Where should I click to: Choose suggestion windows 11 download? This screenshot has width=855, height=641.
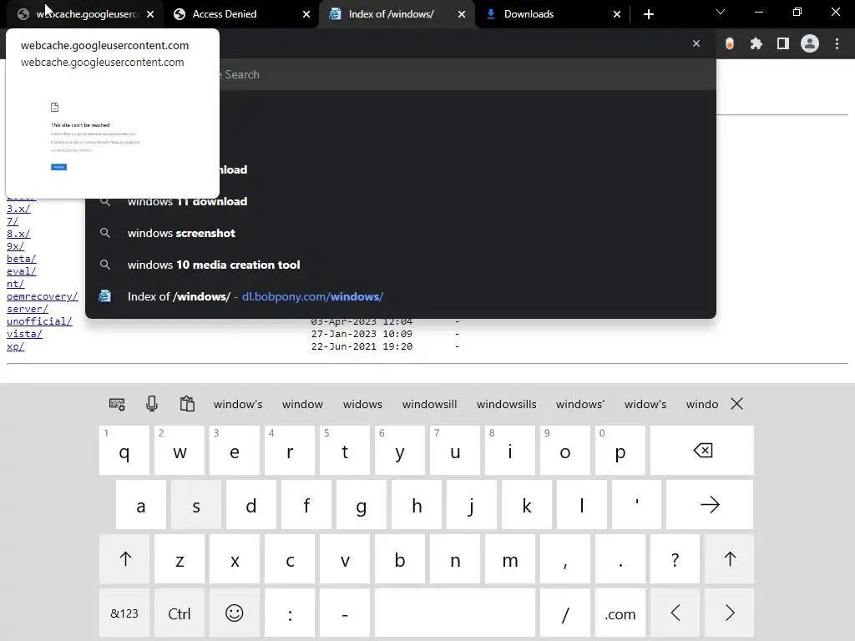(x=400, y=202)
